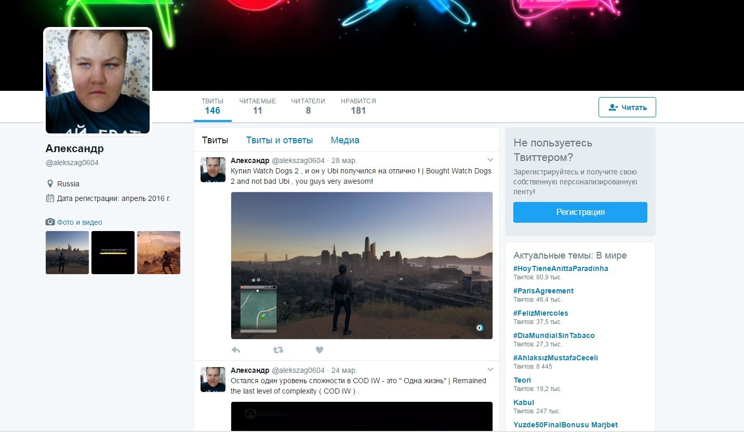Open the Читаемые count of 11
This screenshot has width=744, height=432.
coord(258,106)
